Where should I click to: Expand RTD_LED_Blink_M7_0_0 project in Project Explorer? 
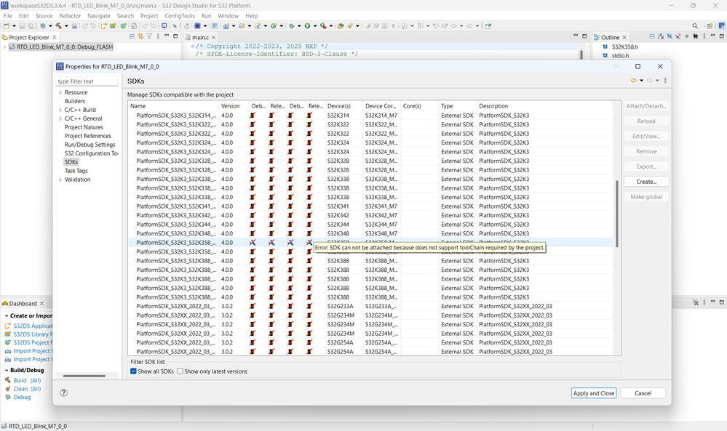[x=4, y=47]
